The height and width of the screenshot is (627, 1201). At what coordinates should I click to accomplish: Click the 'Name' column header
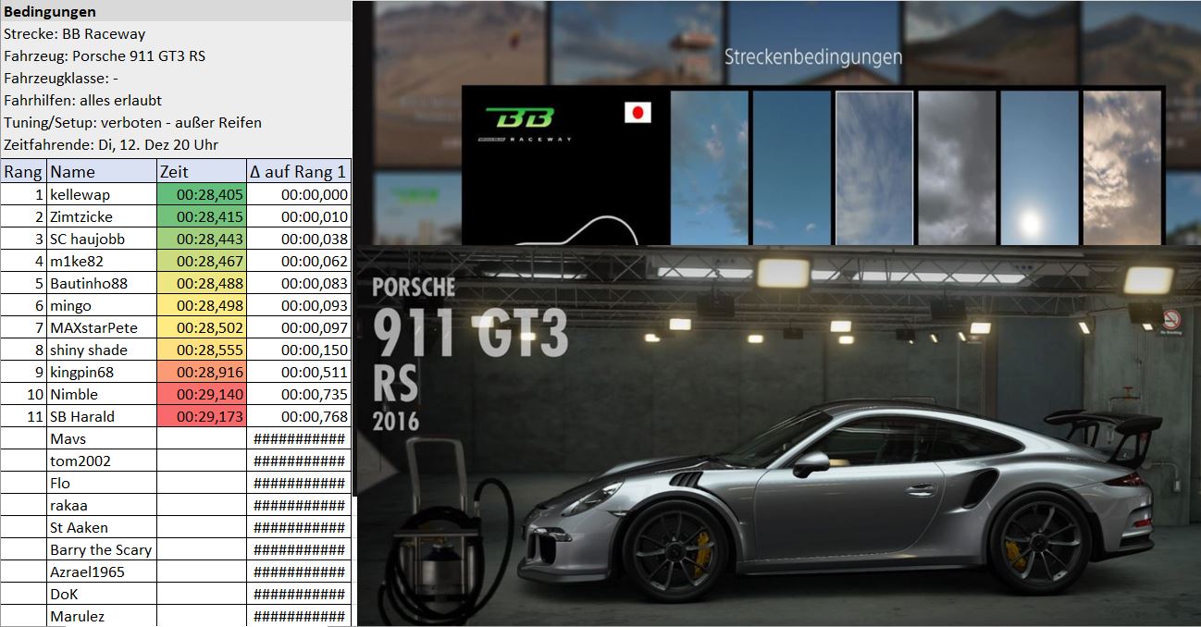[x=102, y=172]
